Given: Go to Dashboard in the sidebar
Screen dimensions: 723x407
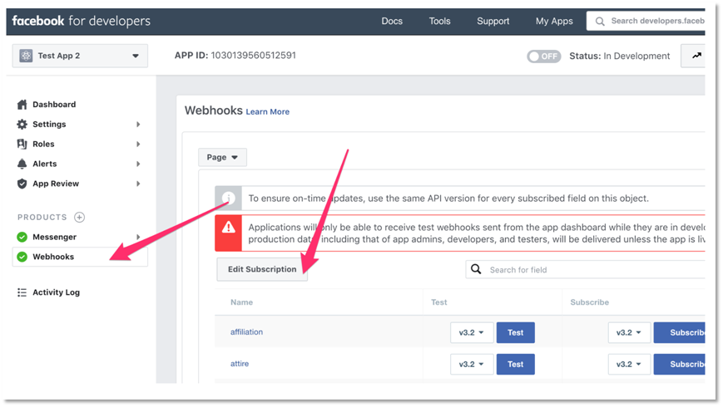Looking at the screenshot, I should (54, 105).
